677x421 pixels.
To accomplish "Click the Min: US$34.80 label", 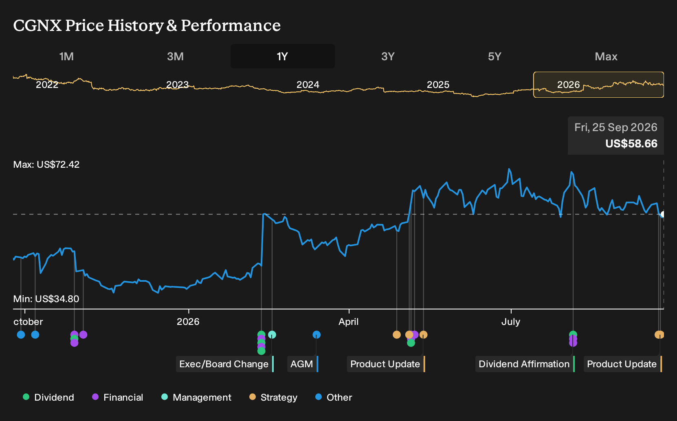I will click(46, 299).
